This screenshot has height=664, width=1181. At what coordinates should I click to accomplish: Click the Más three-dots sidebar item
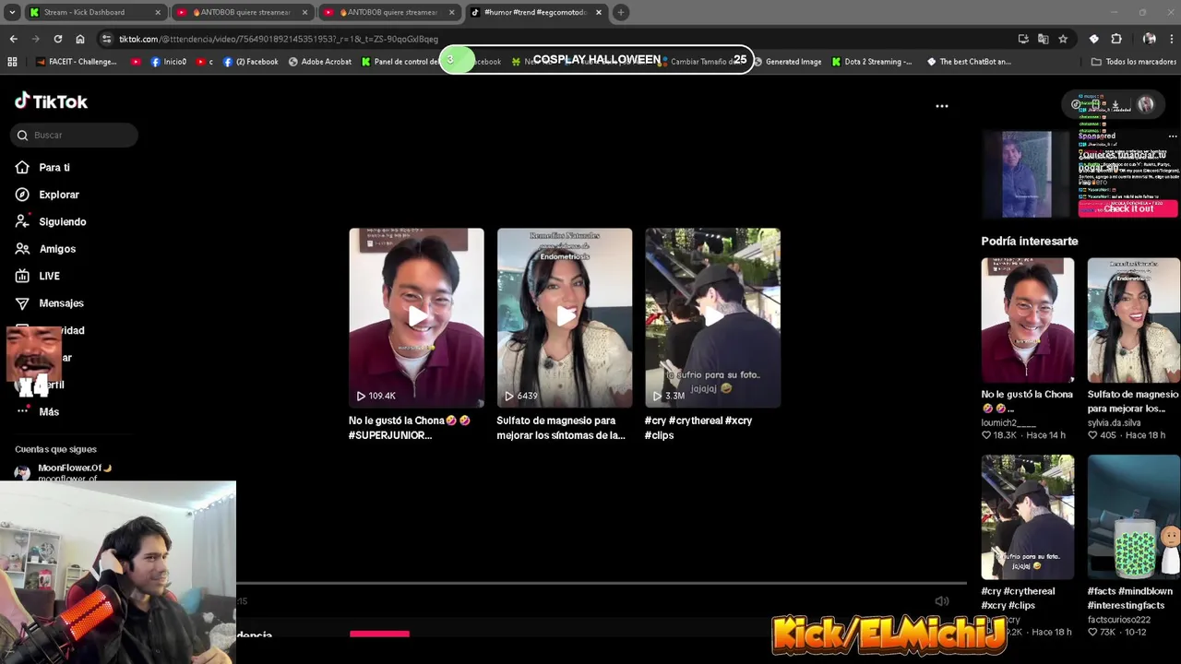(x=37, y=411)
